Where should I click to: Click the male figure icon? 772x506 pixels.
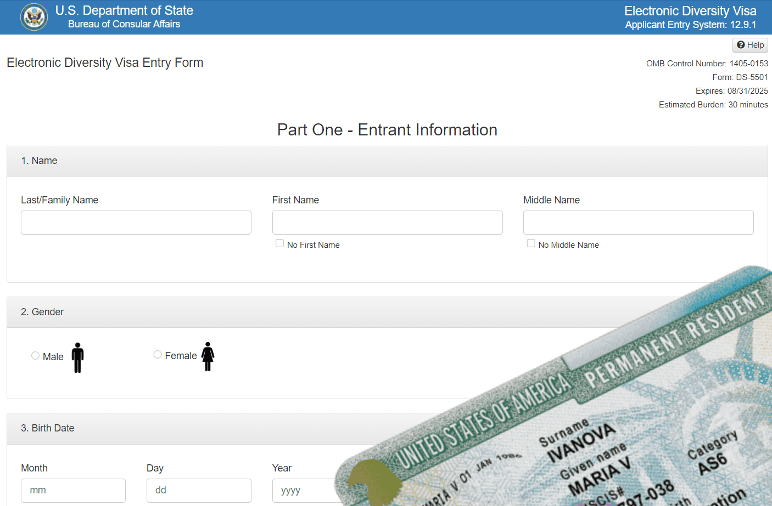click(78, 357)
